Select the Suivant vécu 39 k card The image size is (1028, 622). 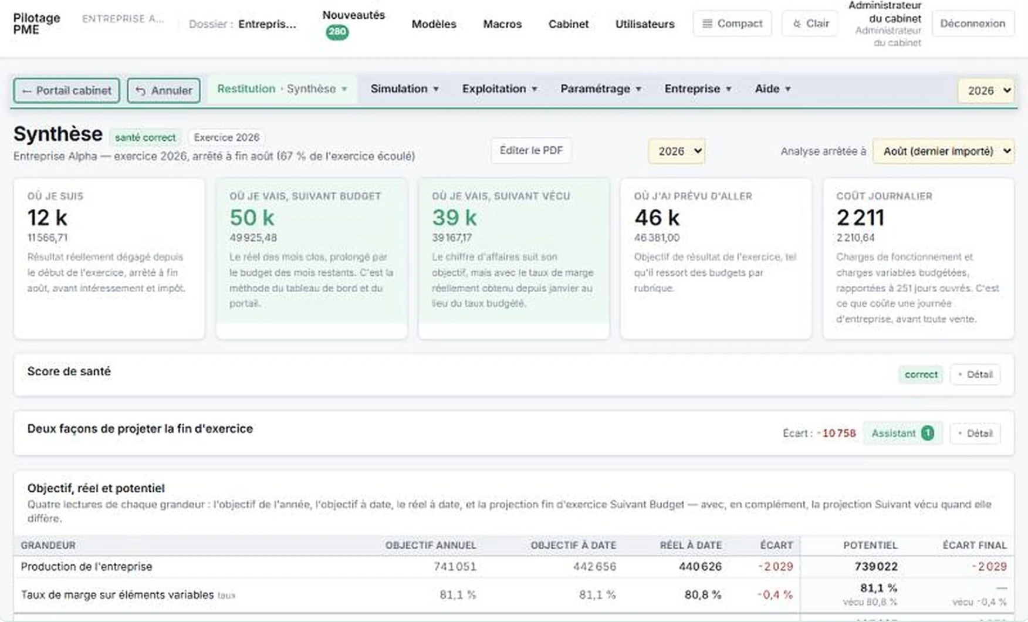(x=513, y=259)
